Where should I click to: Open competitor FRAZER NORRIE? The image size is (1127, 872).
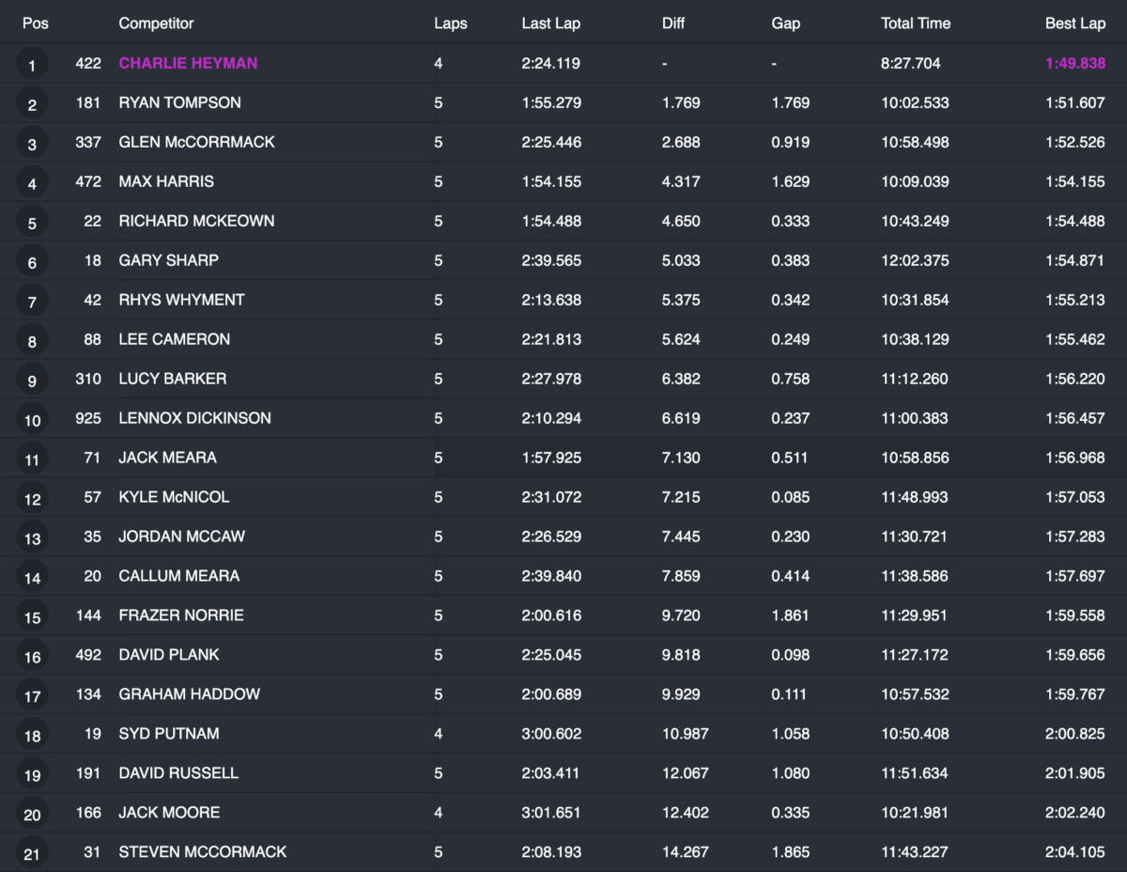[x=180, y=615]
